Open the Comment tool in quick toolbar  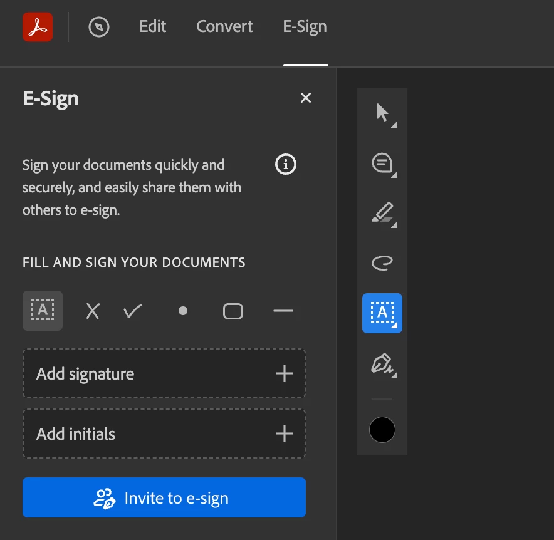point(382,163)
